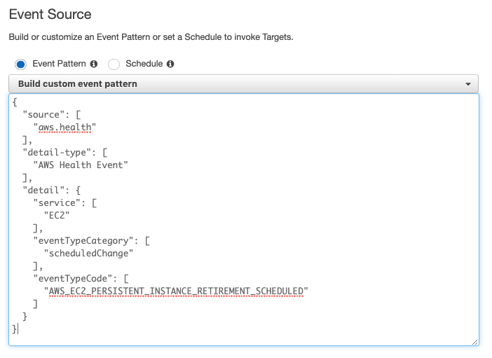Screen dimensions: 492x358
Task: Click the "service" key in JSON
Action: click(59, 202)
